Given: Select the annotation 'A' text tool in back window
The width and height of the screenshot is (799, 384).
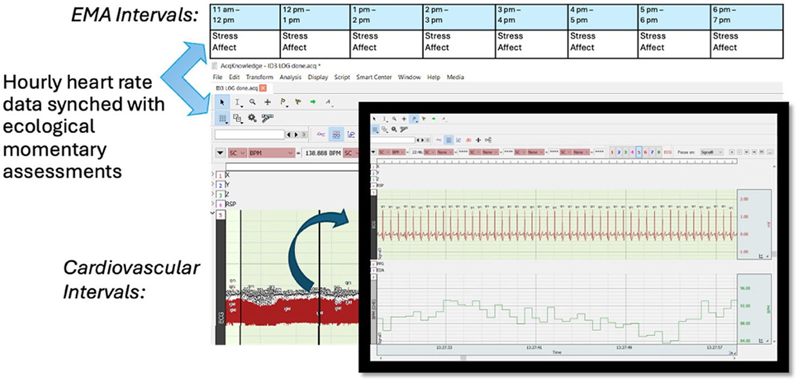Looking at the screenshot, I should pyautogui.click(x=329, y=102).
